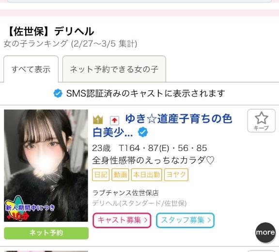The image size is (279, 252).
Task: Open shop link ラブチャンス佐世保店
Action: [x=125, y=193]
